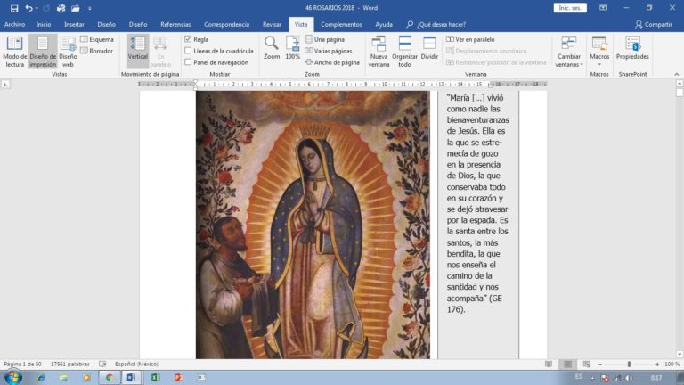Click Español (México) language indicator
The image size is (684, 385).
pyautogui.click(x=136, y=364)
